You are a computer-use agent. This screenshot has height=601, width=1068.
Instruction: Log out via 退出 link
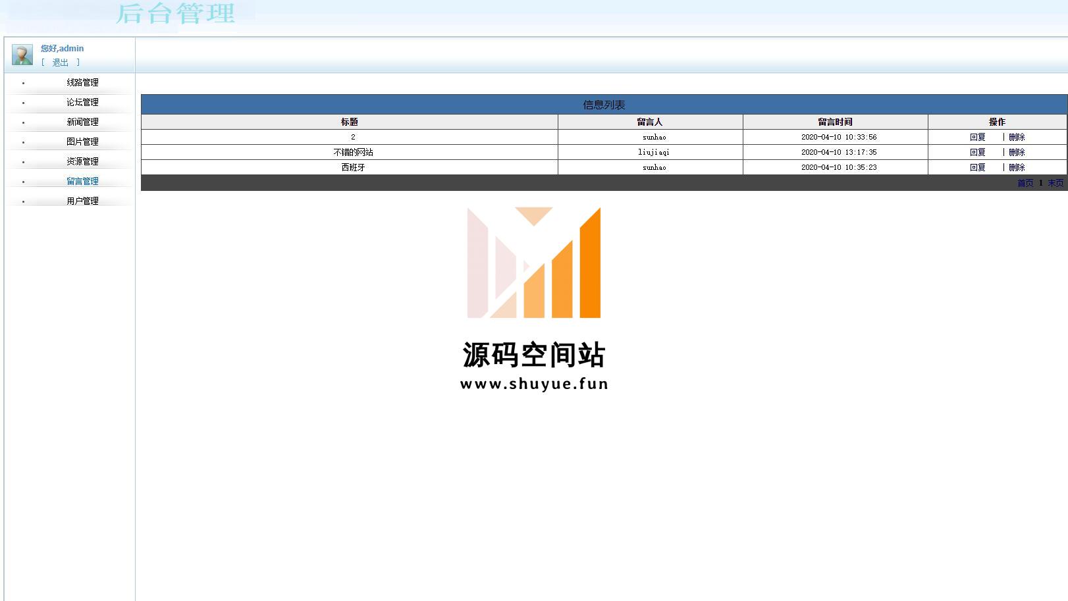point(60,63)
